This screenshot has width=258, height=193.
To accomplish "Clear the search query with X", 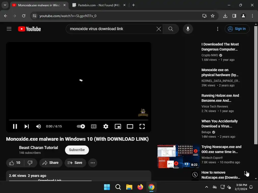I will pyautogui.click(x=159, y=29).
